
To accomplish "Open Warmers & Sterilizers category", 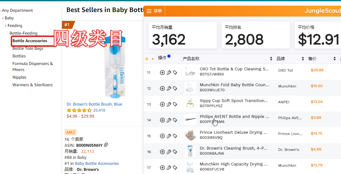I will click(32, 85).
